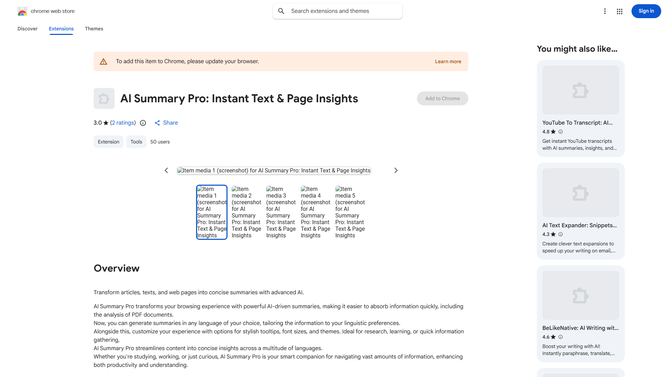
Task: Open the Discover tab
Action: click(27, 29)
